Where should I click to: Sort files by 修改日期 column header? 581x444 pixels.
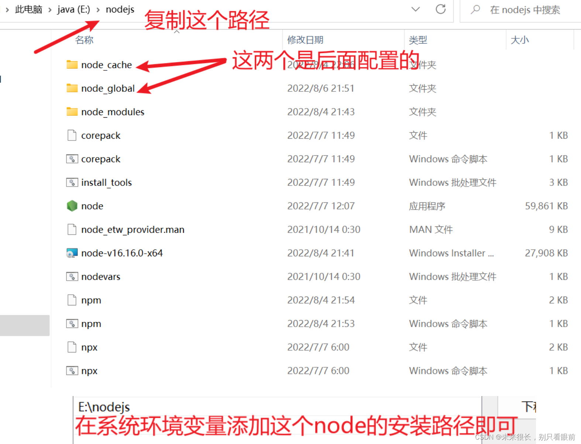pos(305,40)
